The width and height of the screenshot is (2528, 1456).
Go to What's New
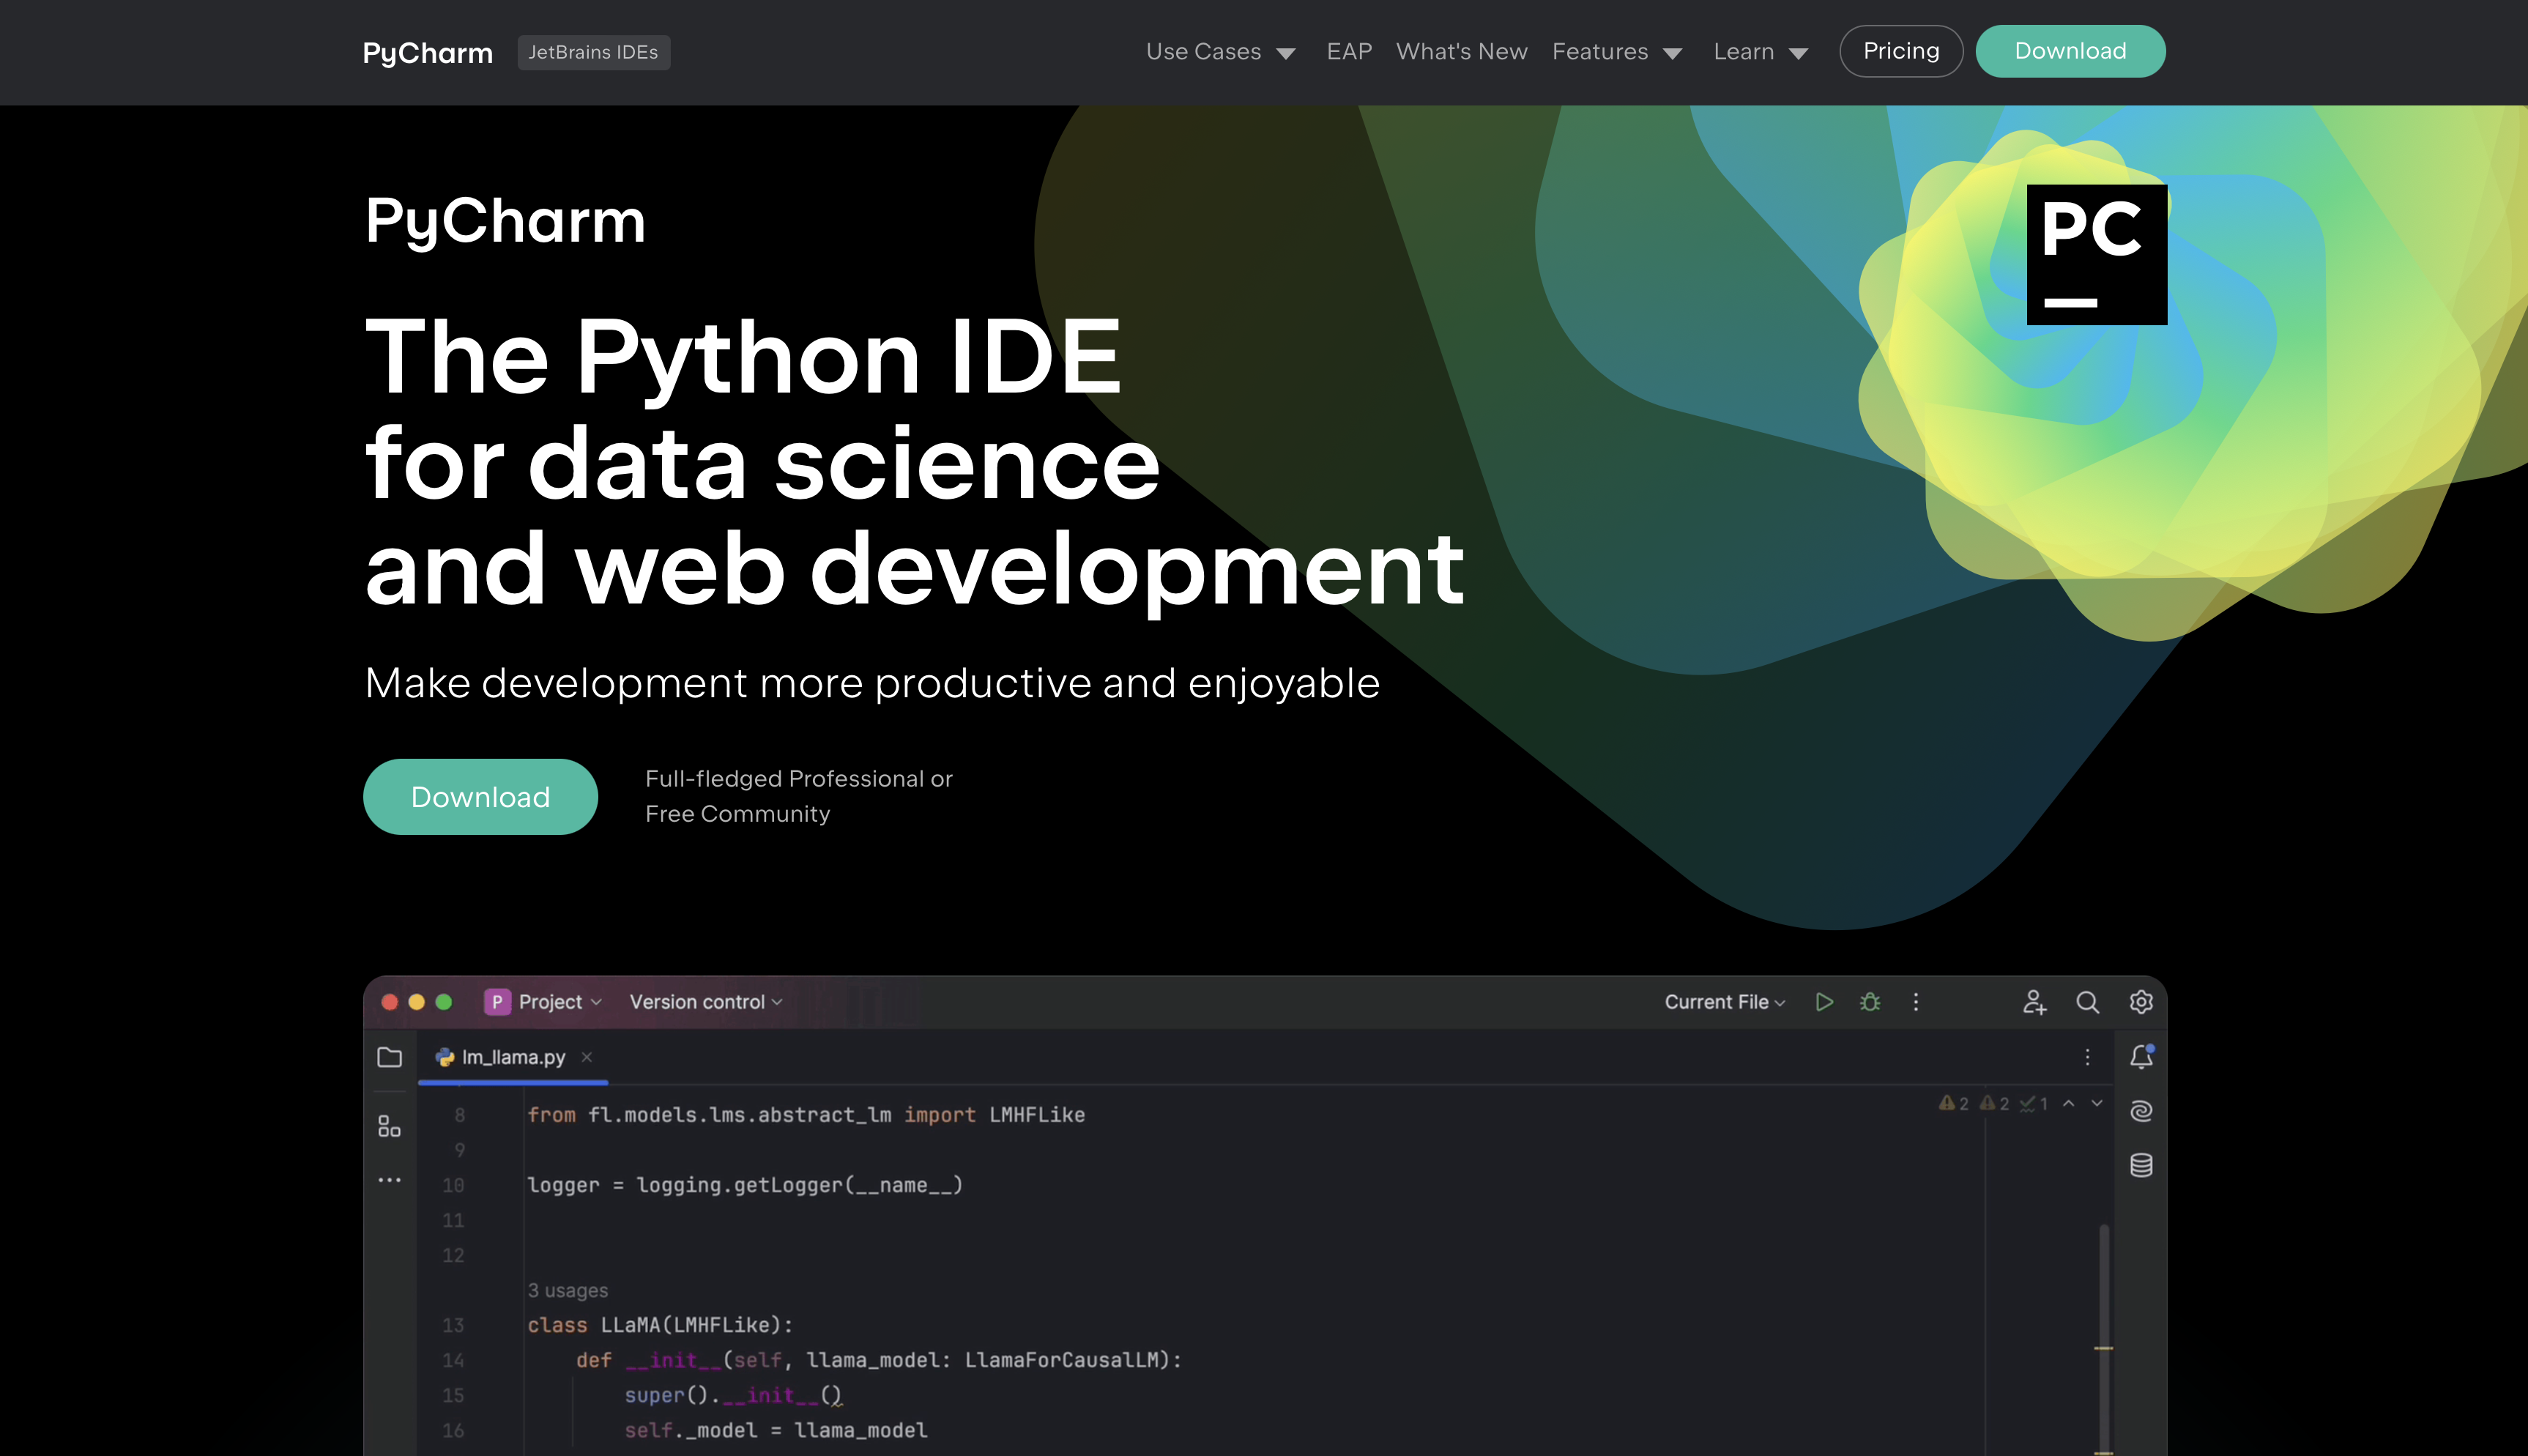point(1462,51)
